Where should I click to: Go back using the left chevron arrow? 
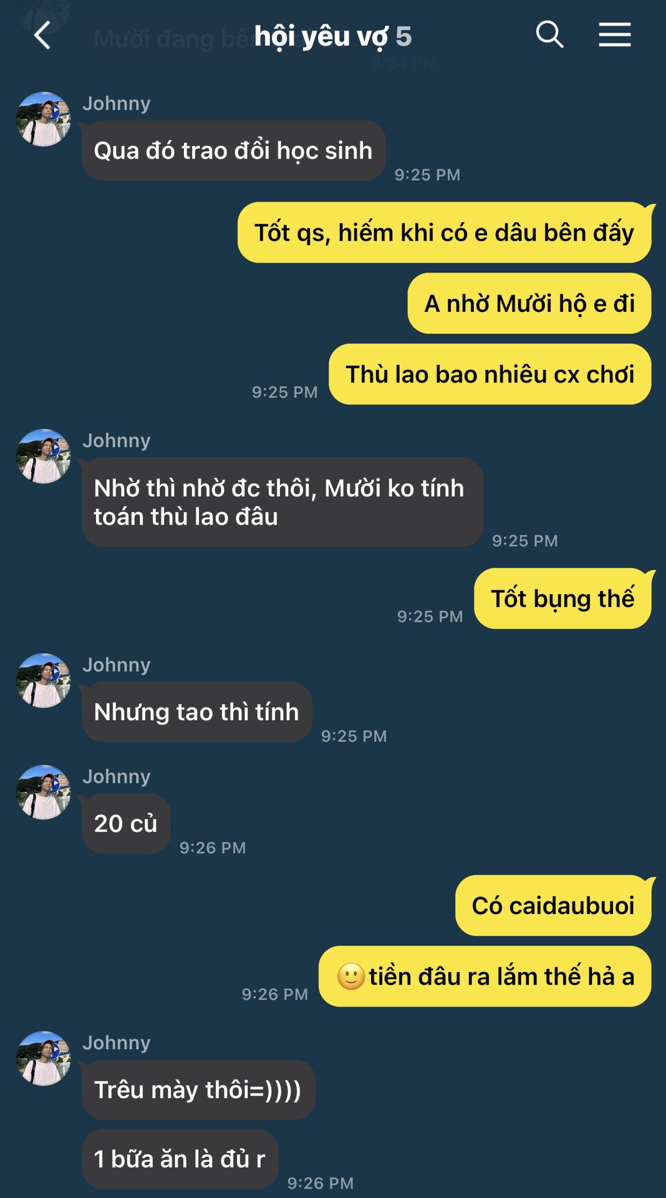42,35
